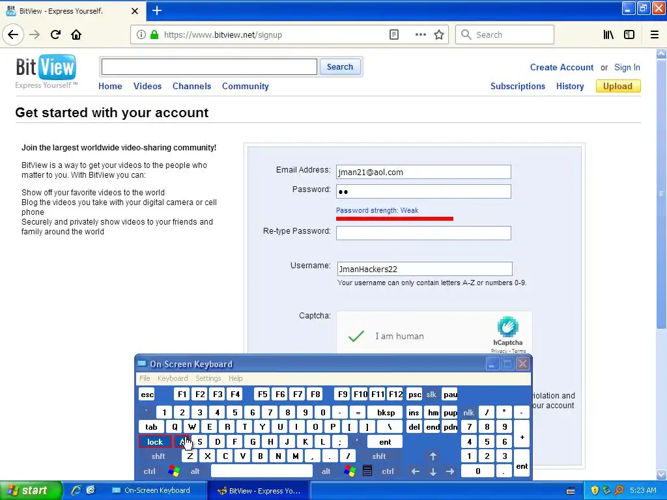Viewport: 667px width, 500px height.
Task: Toggle reader view icon in address bar
Action: [394, 35]
